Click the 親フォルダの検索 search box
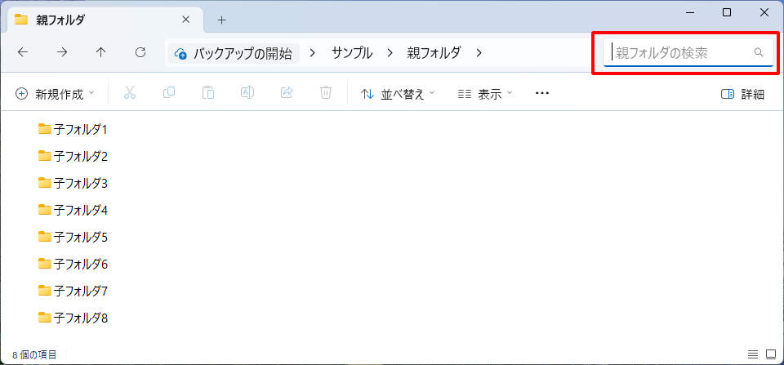This screenshot has width=784, height=365. 680,53
